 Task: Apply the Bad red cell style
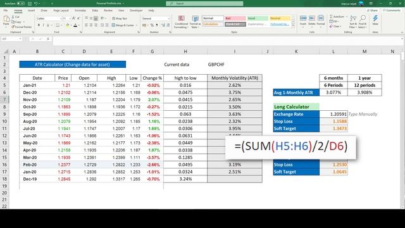click(x=235, y=18)
